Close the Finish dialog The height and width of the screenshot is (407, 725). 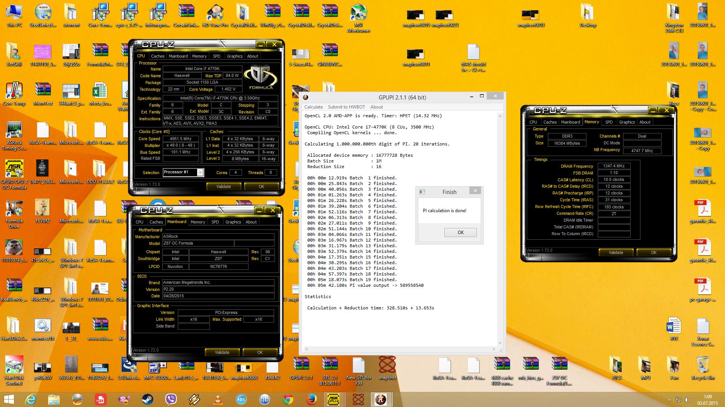tap(475, 191)
